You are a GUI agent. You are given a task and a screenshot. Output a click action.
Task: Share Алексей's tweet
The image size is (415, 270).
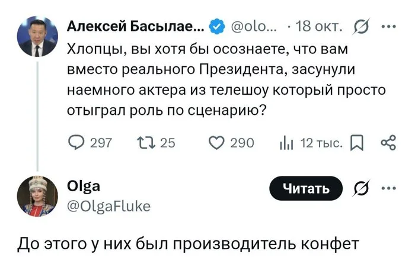[388, 143]
